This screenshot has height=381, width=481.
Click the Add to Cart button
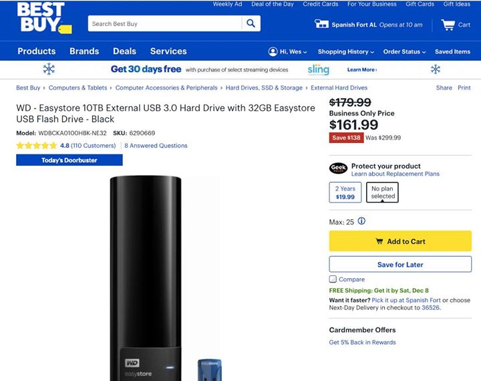coord(400,241)
